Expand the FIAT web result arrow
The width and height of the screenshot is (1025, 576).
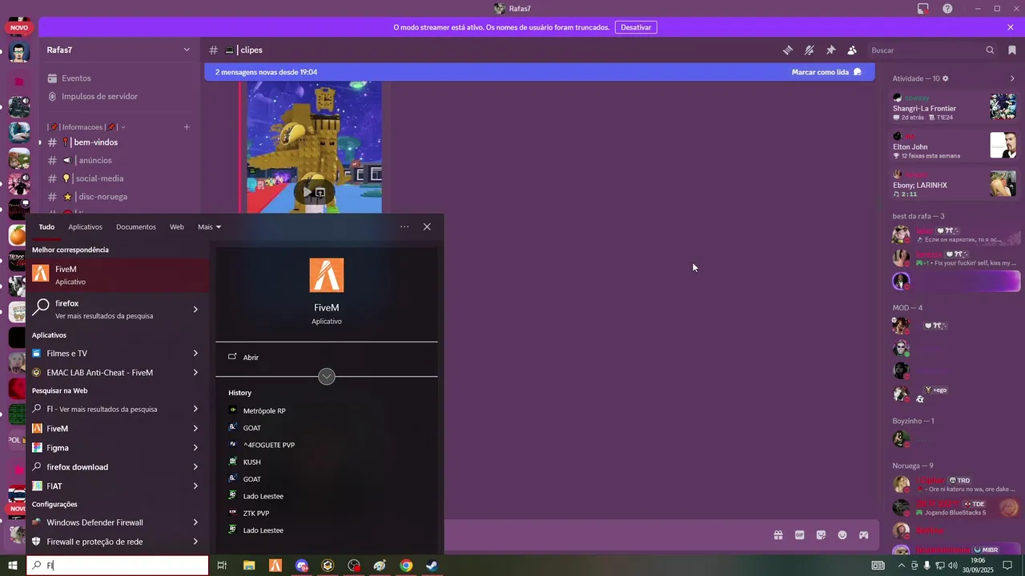[x=195, y=486]
